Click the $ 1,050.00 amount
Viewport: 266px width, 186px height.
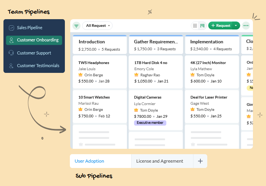pyautogui.click(x=143, y=81)
